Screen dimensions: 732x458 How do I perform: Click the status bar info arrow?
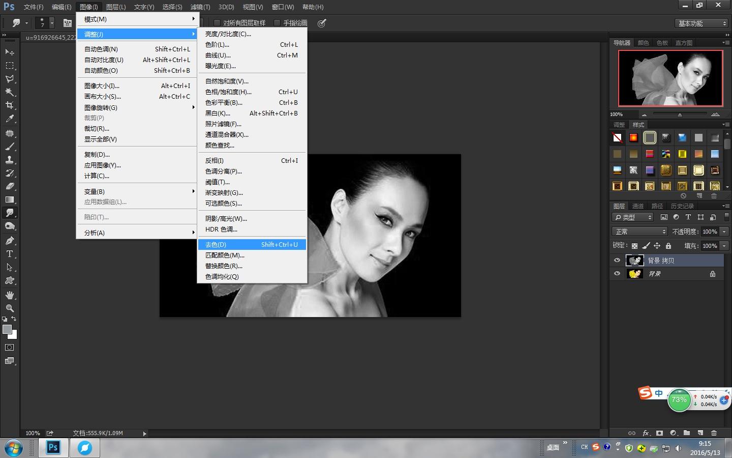(144, 434)
